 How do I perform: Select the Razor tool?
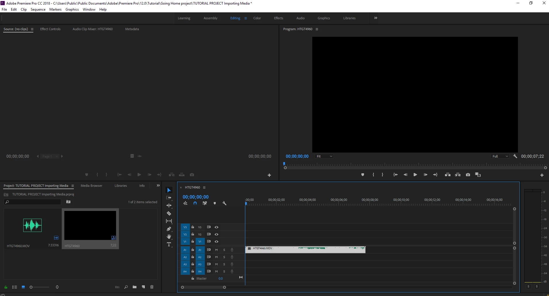click(x=169, y=213)
